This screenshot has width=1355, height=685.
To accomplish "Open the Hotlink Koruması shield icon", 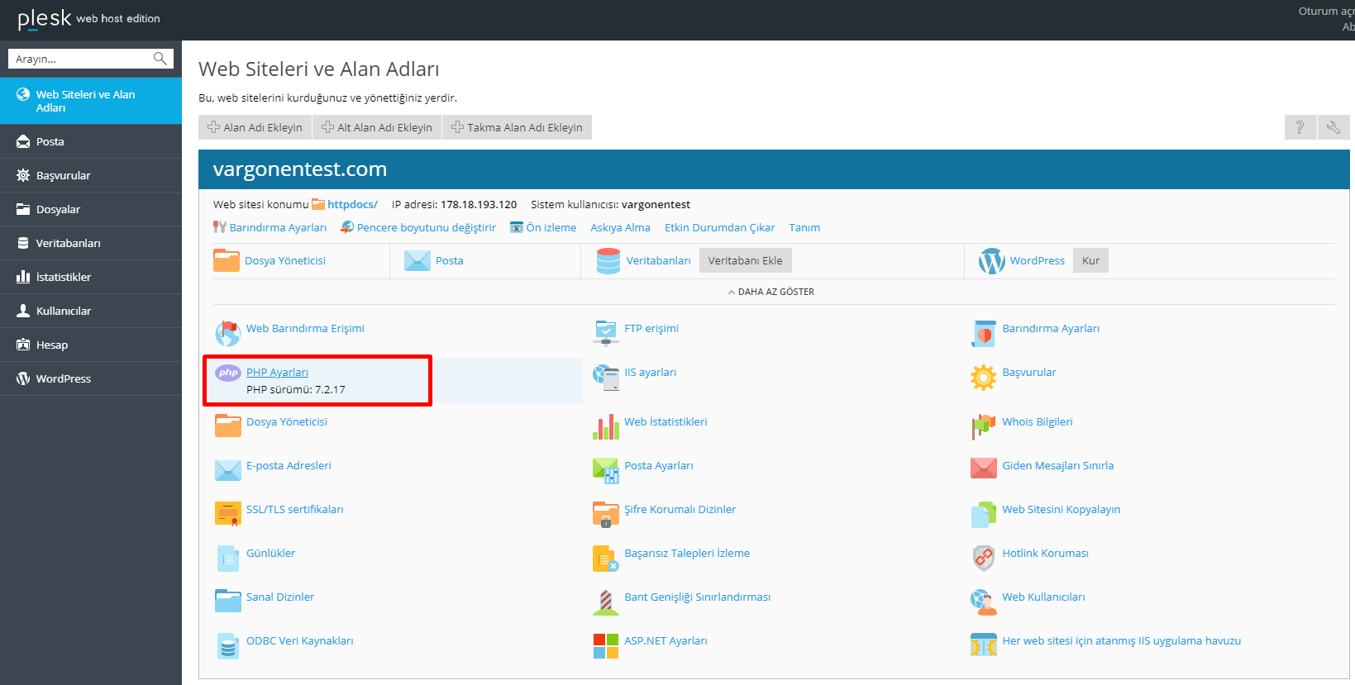I will coord(983,558).
